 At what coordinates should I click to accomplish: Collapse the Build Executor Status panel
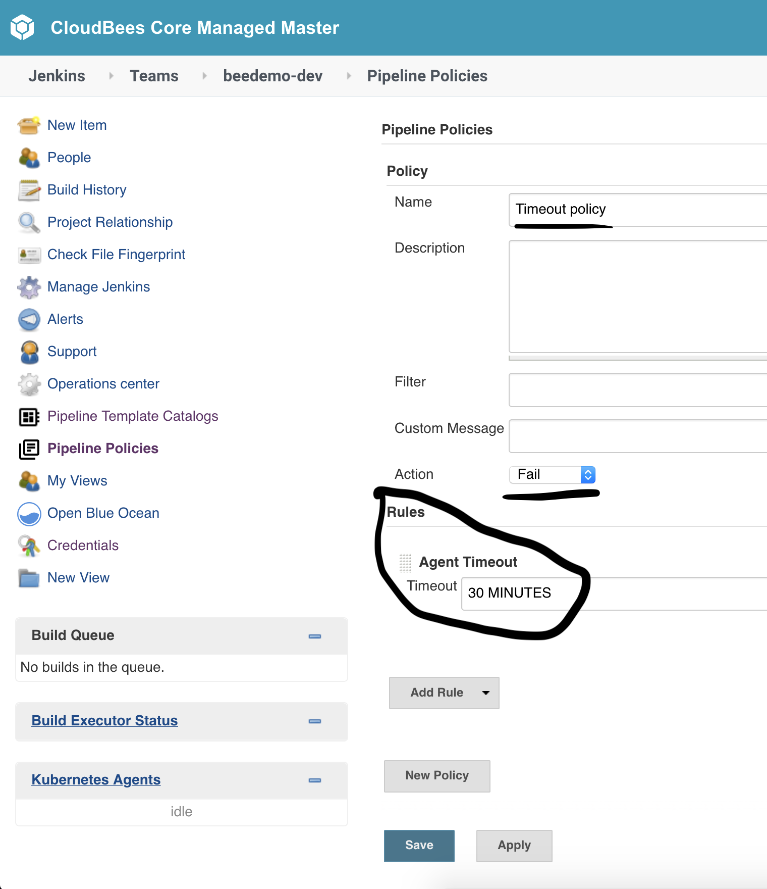pos(315,721)
